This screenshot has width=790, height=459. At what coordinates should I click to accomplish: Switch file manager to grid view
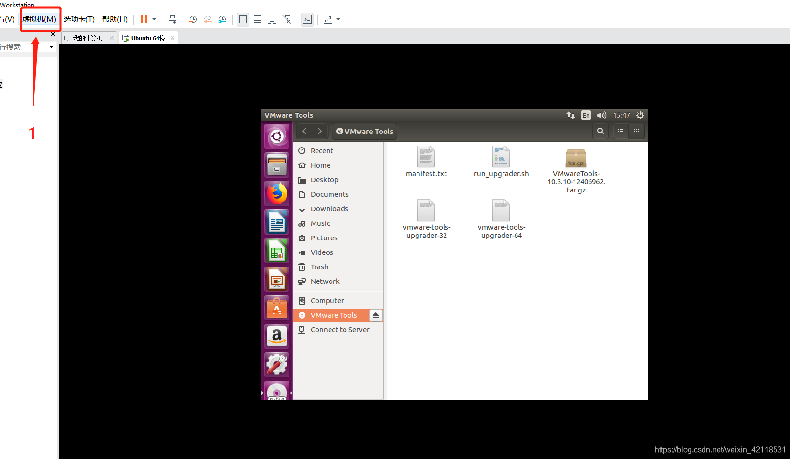coord(637,131)
